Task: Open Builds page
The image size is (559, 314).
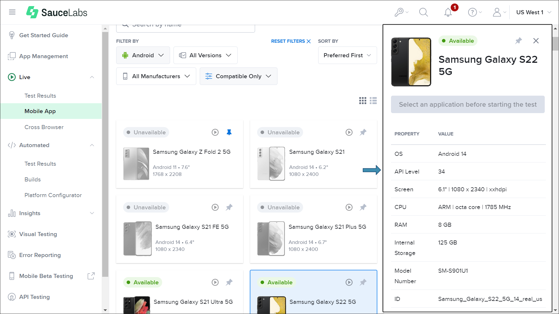Action: pyautogui.click(x=33, y=179)
